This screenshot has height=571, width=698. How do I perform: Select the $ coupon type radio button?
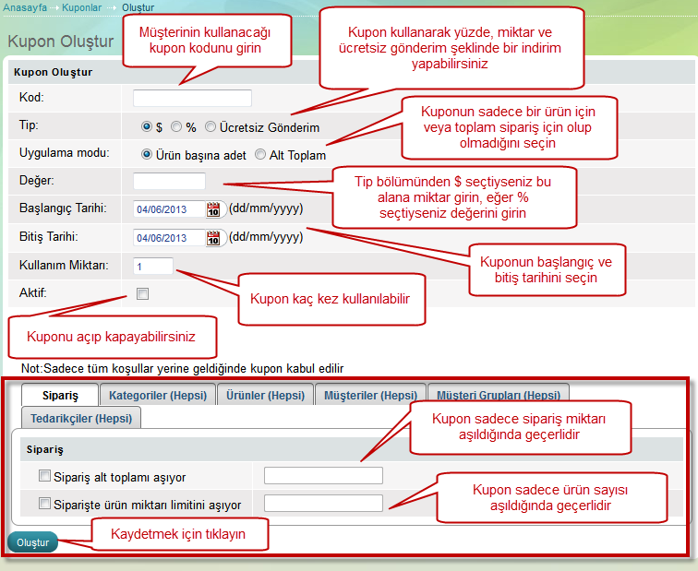[146, 127]
